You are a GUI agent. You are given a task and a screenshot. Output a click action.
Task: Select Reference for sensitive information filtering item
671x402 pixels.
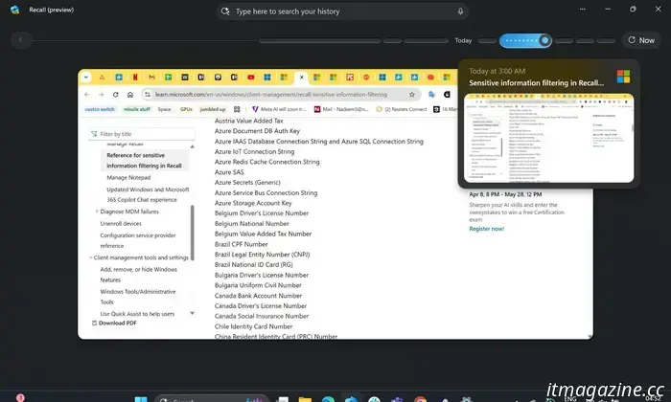pos(144,161)
